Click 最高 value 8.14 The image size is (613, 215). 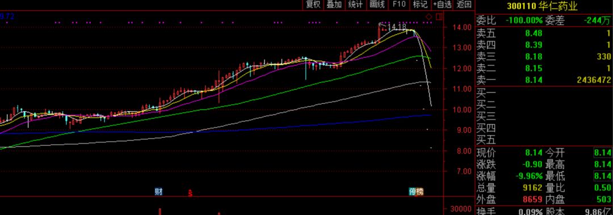[602, 164]
